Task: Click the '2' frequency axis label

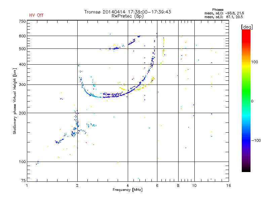Action: 77,186
